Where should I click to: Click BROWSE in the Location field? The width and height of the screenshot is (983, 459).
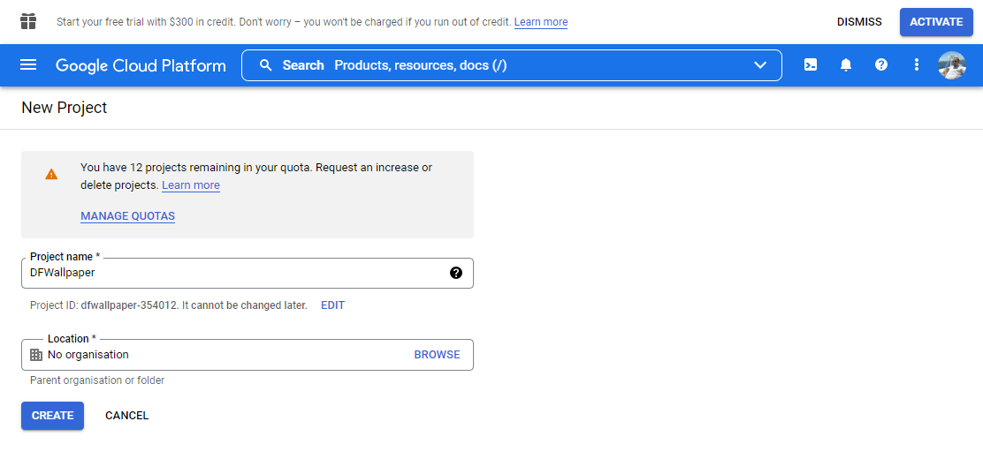coord(437,355)
